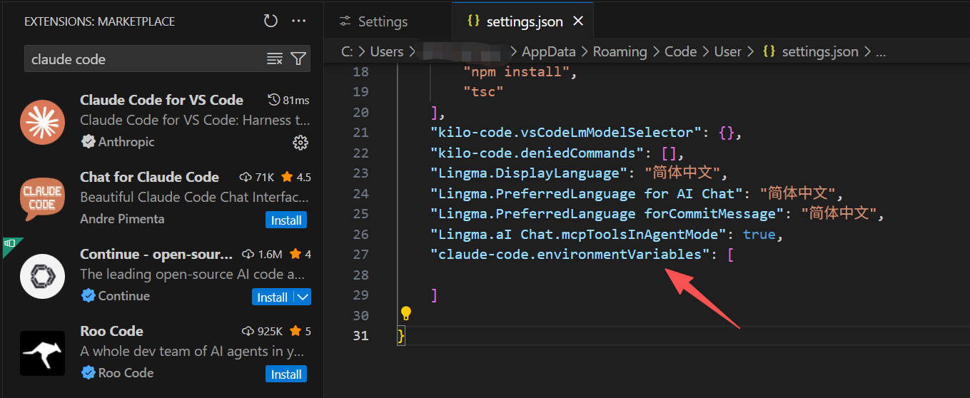Switch to the Settings tab
Viewport: 970px width, 398px height.
point(374,21)
